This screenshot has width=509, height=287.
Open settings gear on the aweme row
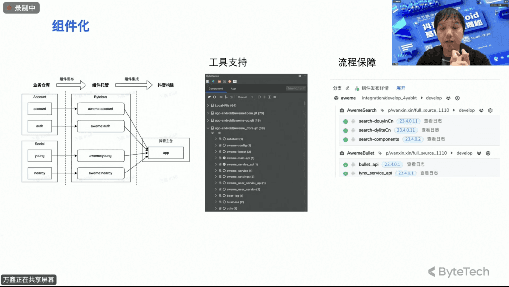[458, 98]
